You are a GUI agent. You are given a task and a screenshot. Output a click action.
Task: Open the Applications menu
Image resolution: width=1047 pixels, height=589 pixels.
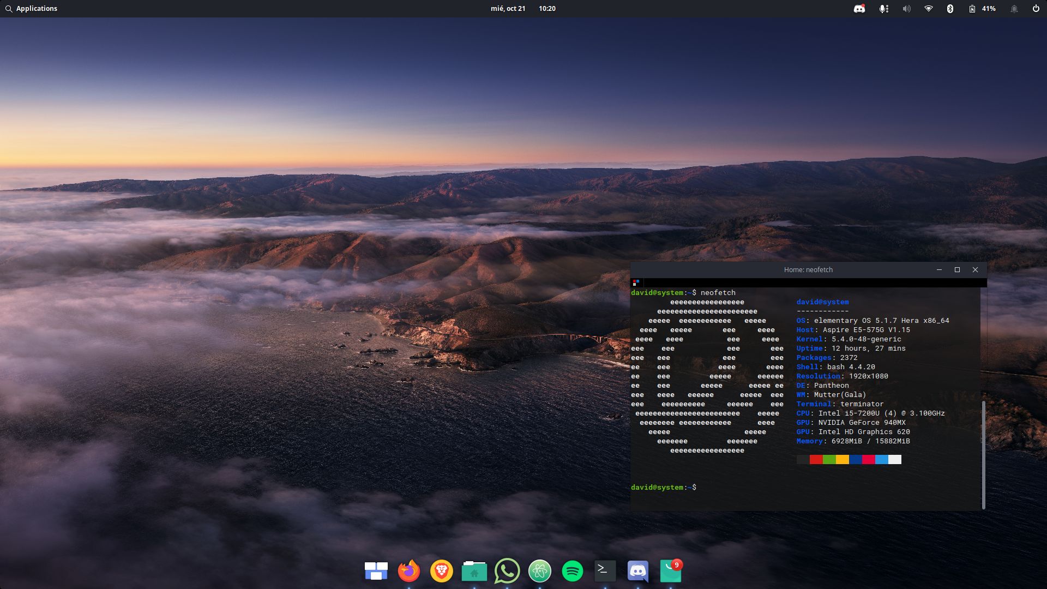(x=32, y=8)
